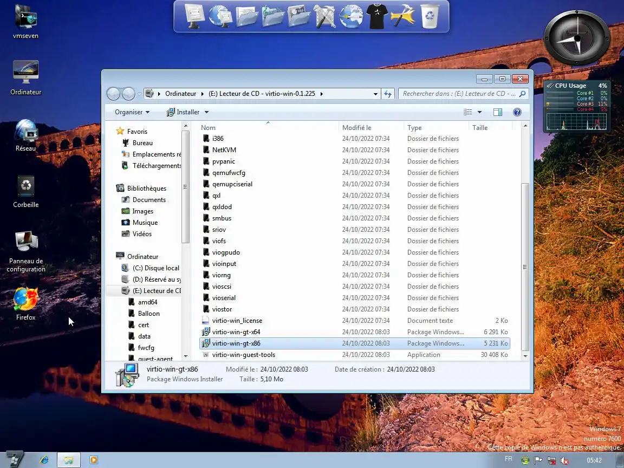Expand the arrow after Ordinateur breadcrumb
624x468 pixels.
click(203, 94)
